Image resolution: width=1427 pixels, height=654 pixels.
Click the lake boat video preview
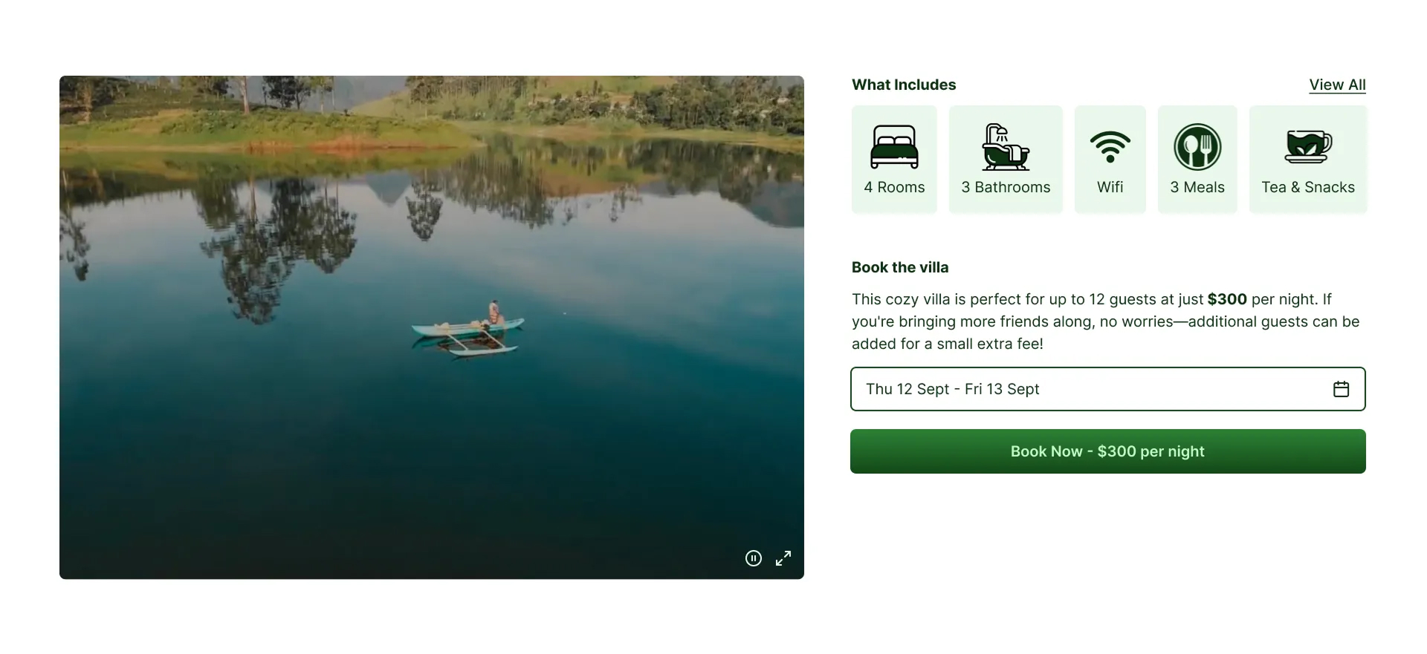(x=431, y=327)
